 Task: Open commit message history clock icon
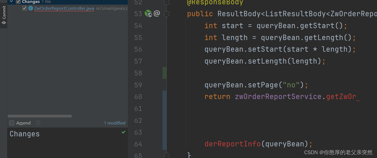pos(38,123)
